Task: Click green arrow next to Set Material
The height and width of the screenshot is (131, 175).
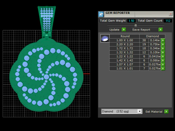Action: click(x=166, y=111)
